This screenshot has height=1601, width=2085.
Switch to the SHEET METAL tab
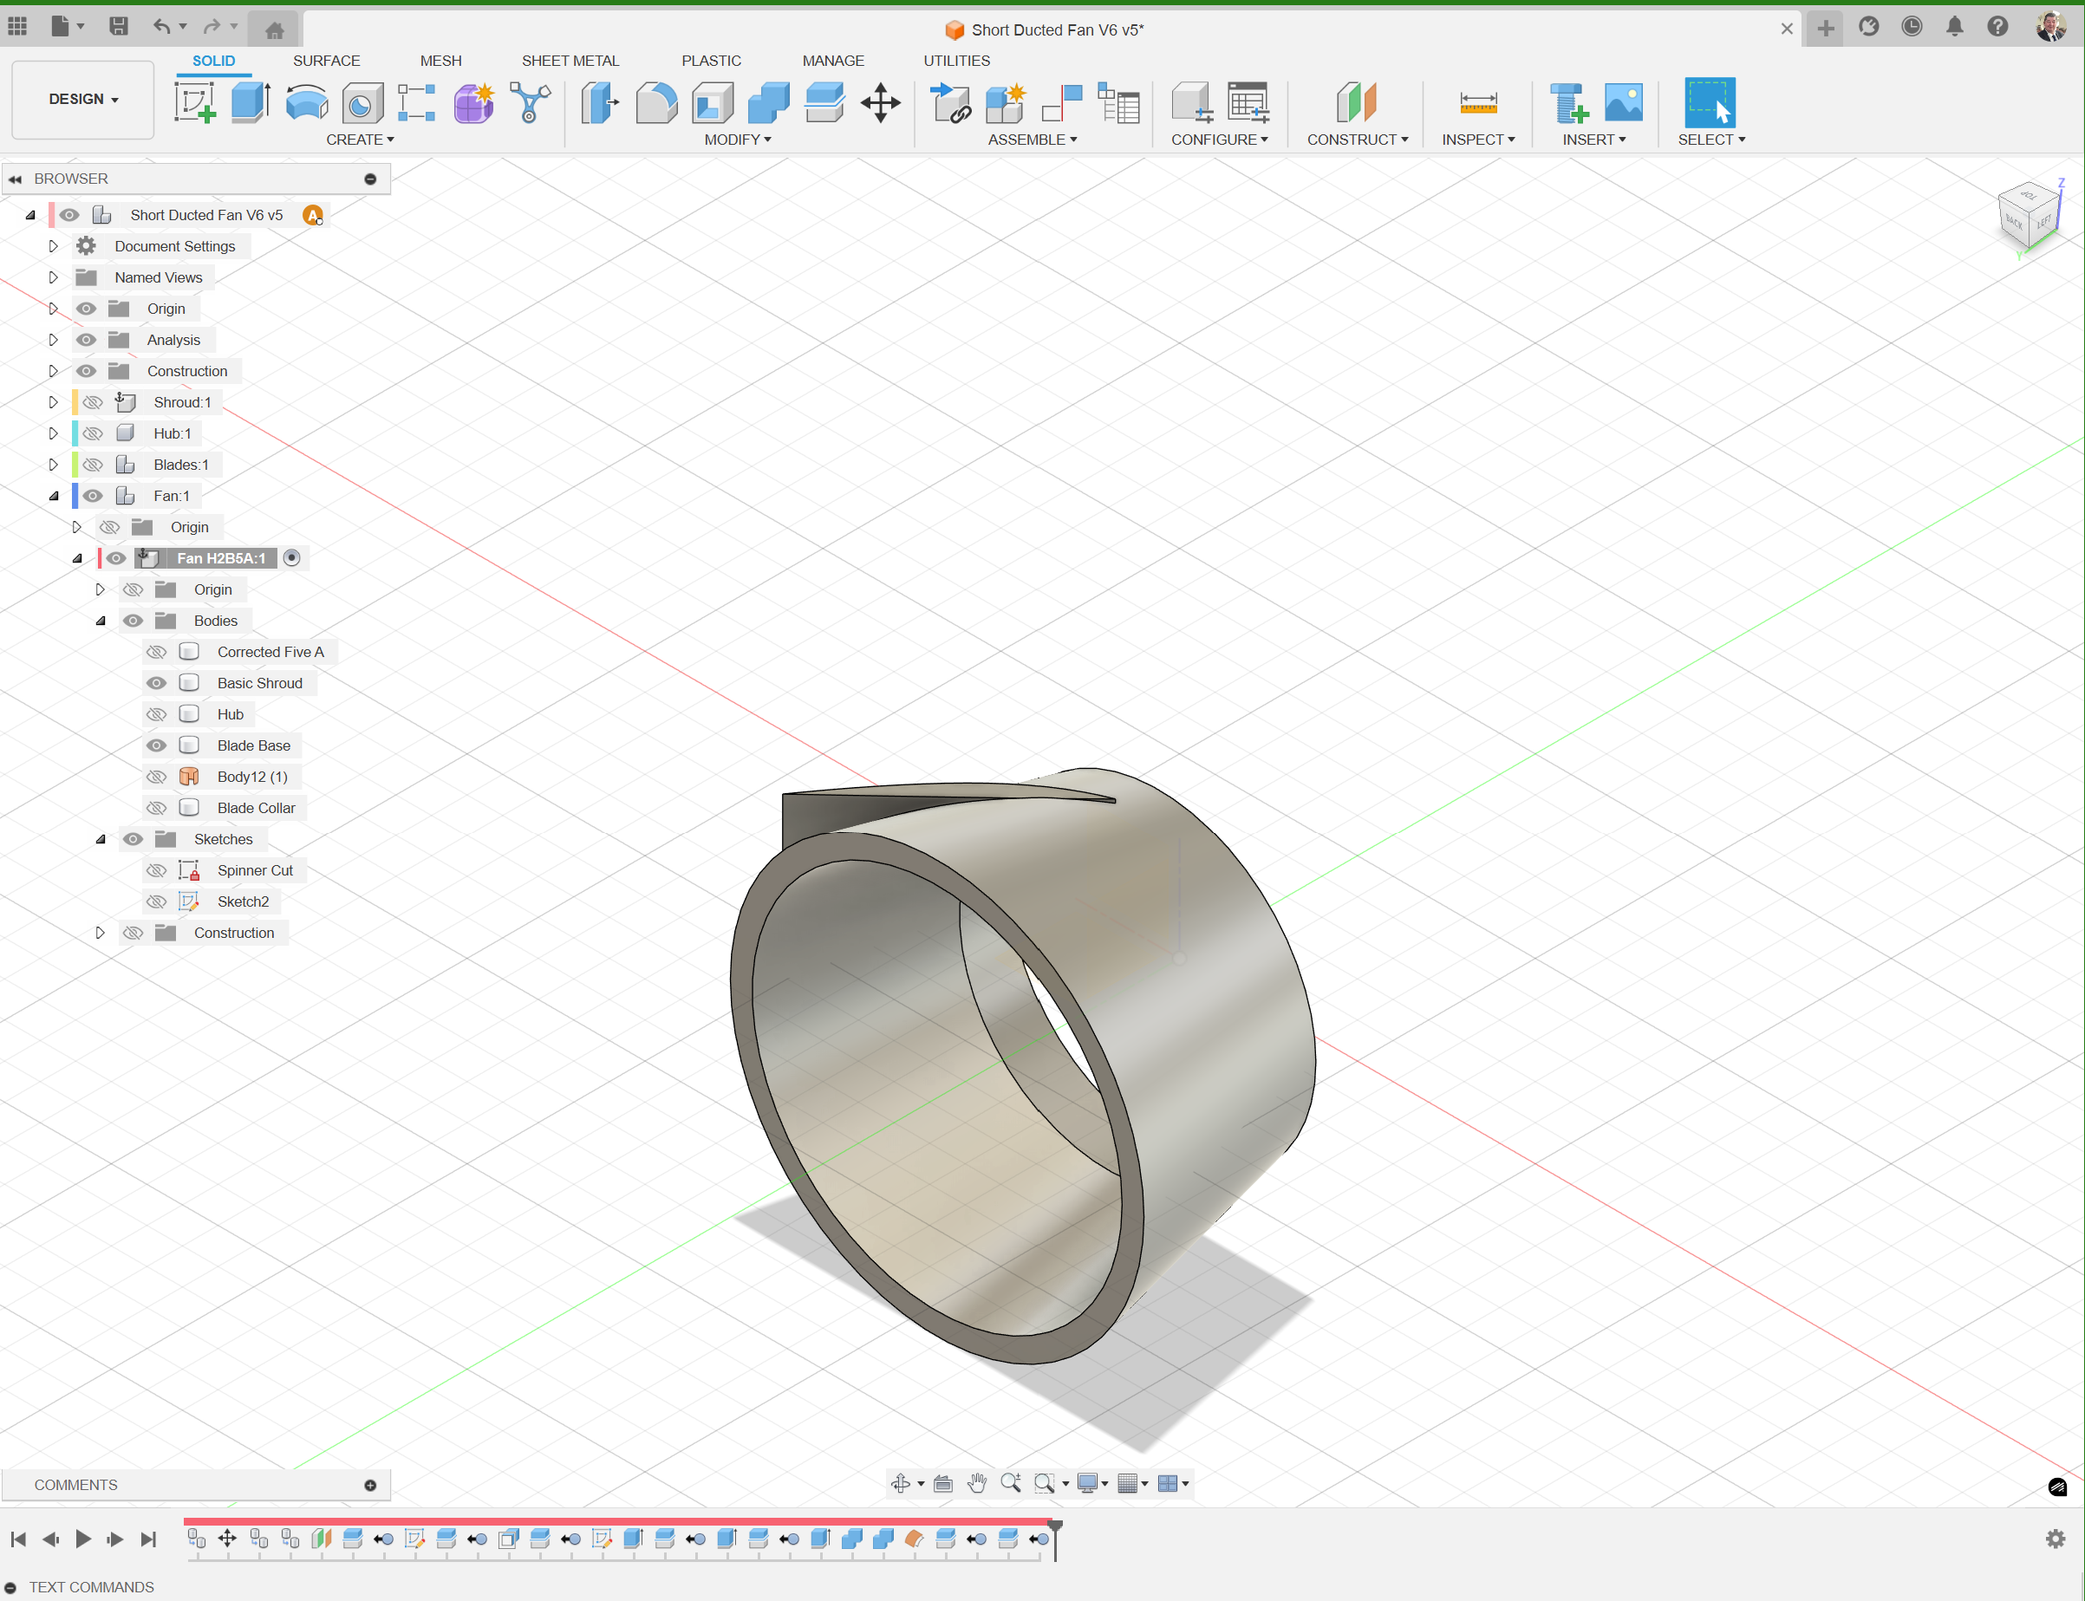[570, 60]
